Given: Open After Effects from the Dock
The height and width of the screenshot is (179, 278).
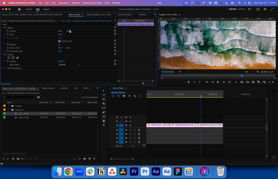Looking at the screenshot, I should coord(156,171).
